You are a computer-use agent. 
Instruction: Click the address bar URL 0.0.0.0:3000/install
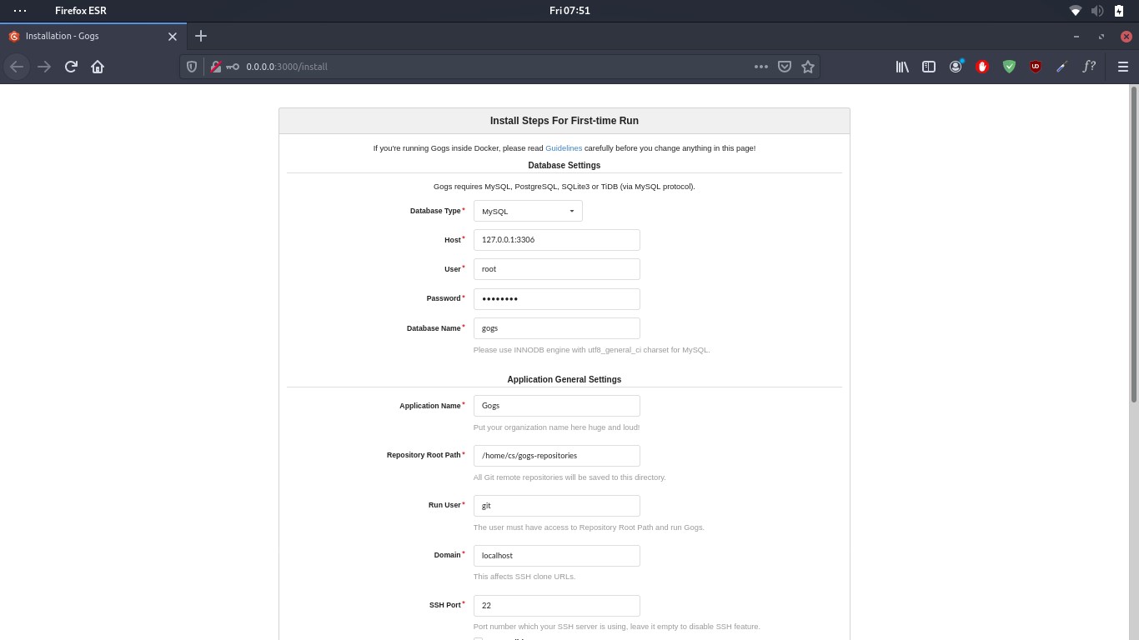(286, 67)
